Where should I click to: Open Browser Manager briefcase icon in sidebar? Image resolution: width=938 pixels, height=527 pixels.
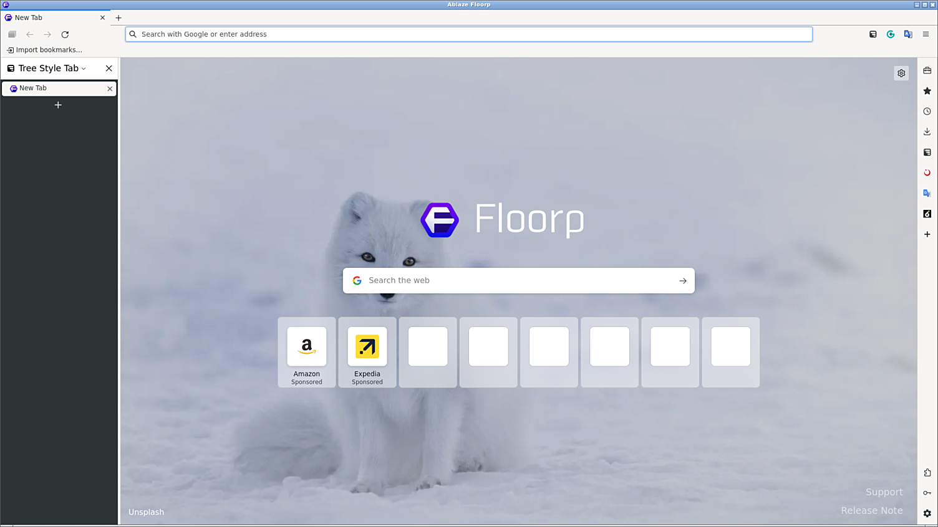coord(927,71)
